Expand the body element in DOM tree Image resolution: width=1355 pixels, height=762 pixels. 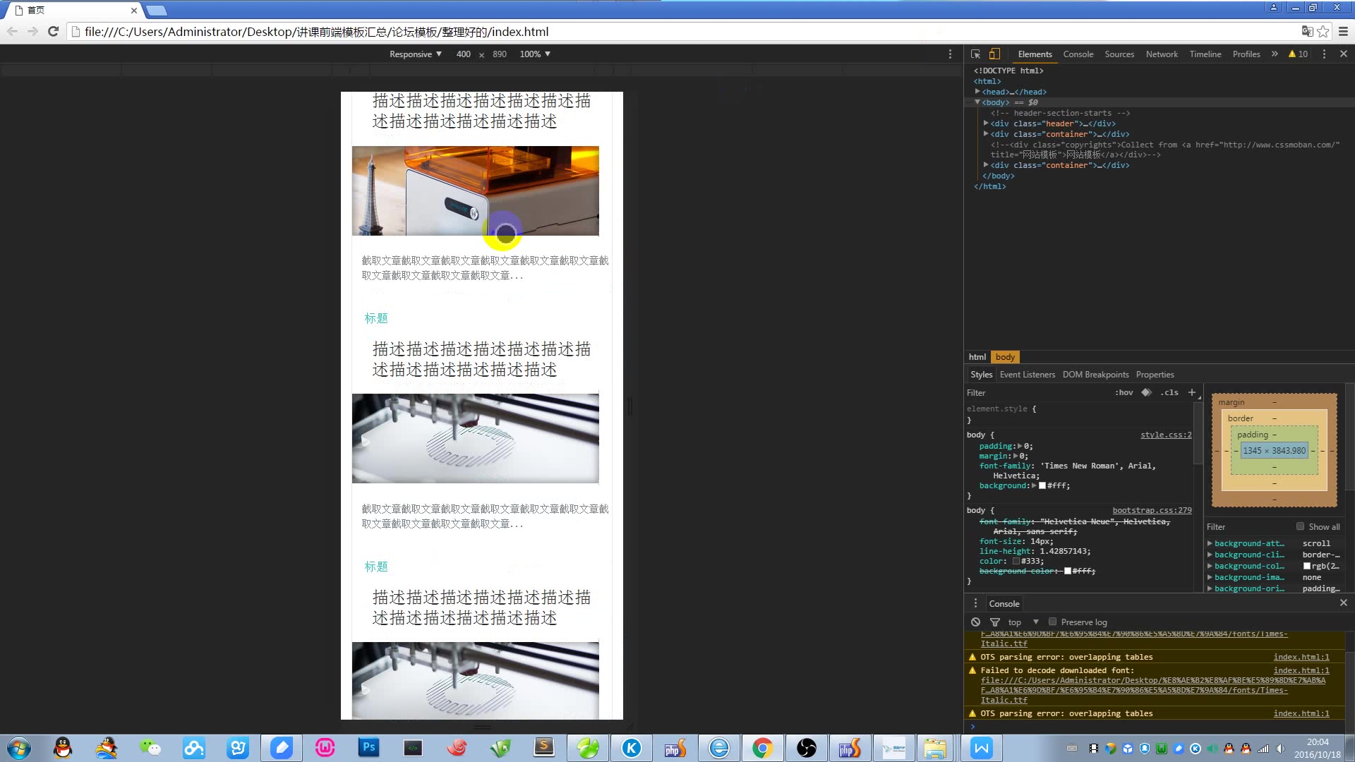(x=978, y=102)
